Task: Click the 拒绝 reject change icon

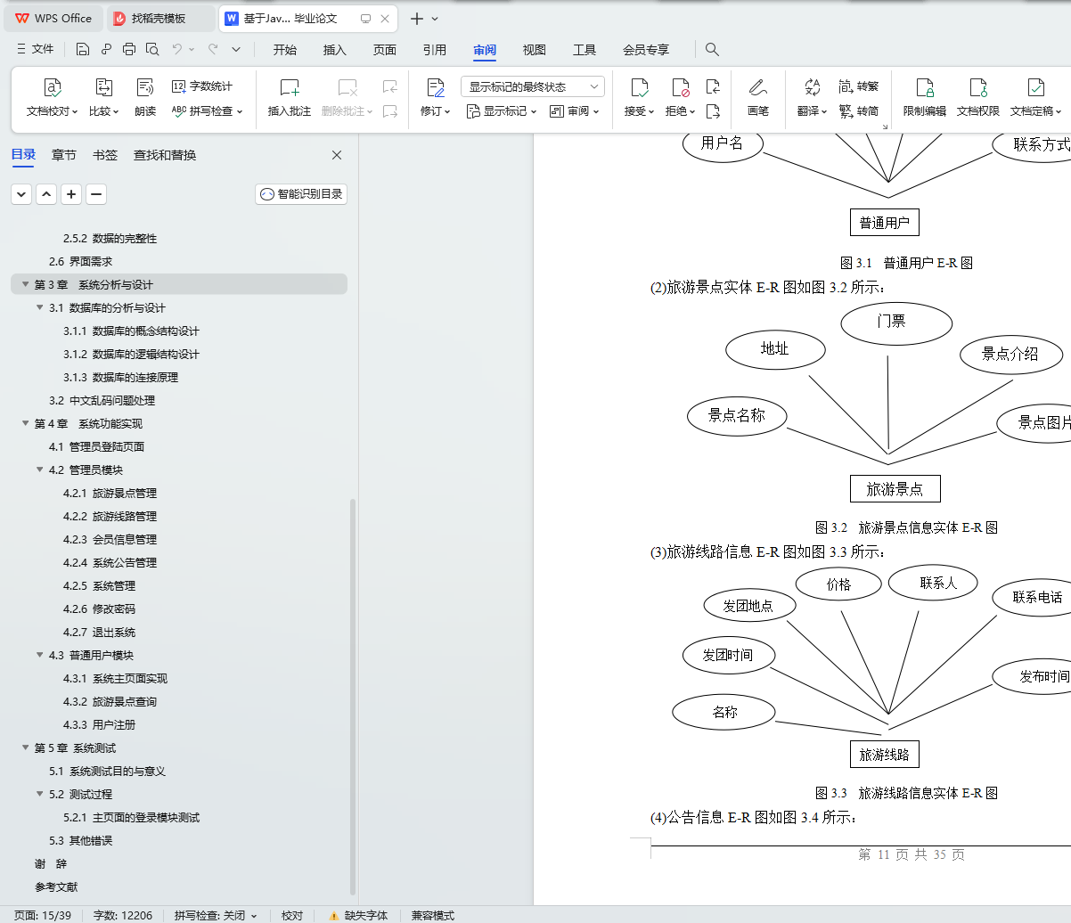Action: 681,87
